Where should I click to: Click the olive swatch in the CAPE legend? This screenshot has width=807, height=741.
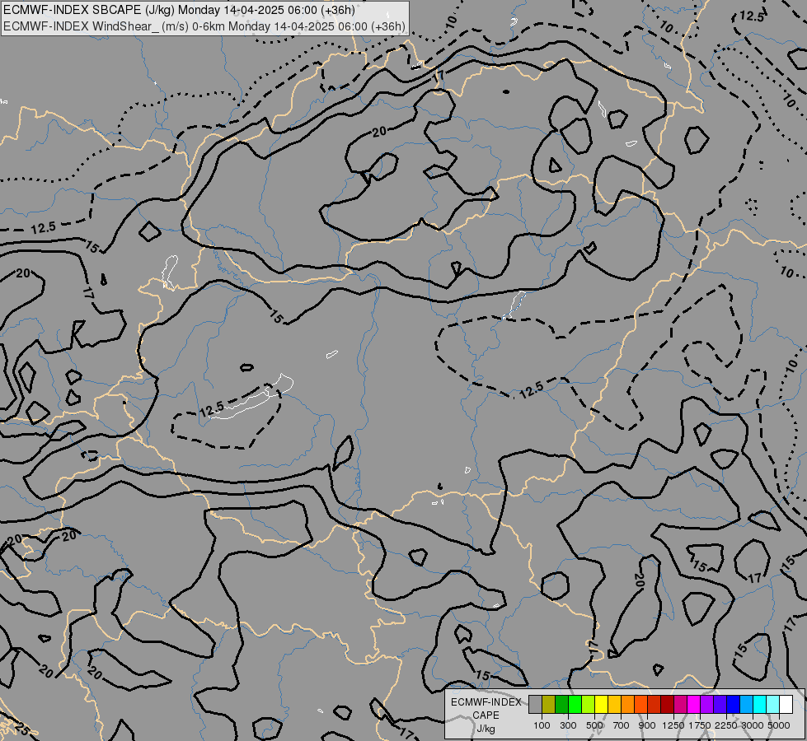[549, 704]
